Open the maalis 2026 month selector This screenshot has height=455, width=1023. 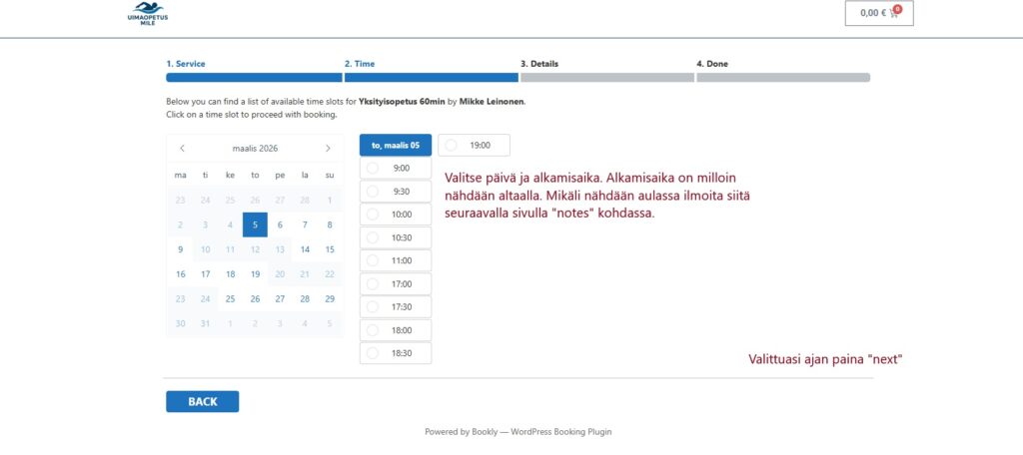pos(255,148)
